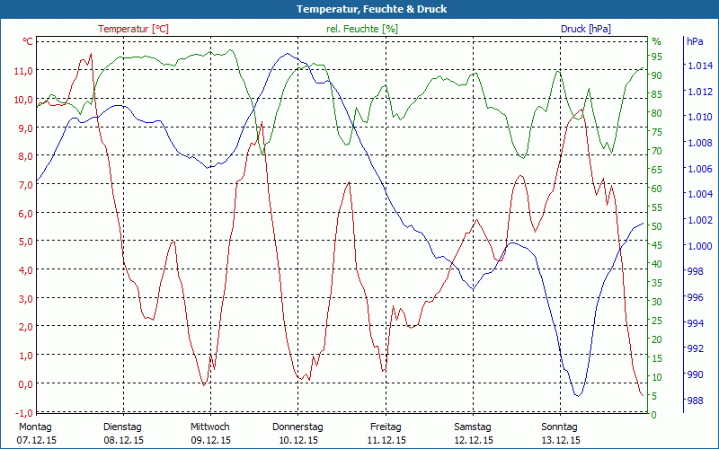Click the '1.002' pressure axis value
Image resolution: width=719 pixels, height=449 pixels.
[700, 220]
